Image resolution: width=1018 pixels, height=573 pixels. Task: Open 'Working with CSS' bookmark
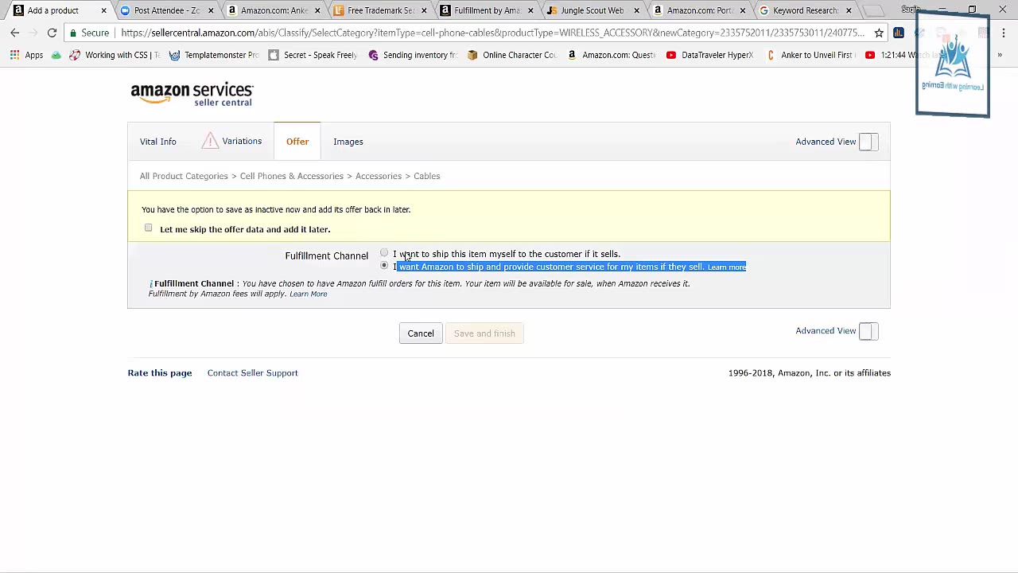pyautogui.click(x=114, y=55)
